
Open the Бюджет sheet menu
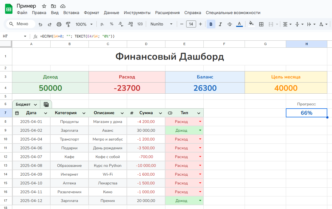tap(36, 104)
